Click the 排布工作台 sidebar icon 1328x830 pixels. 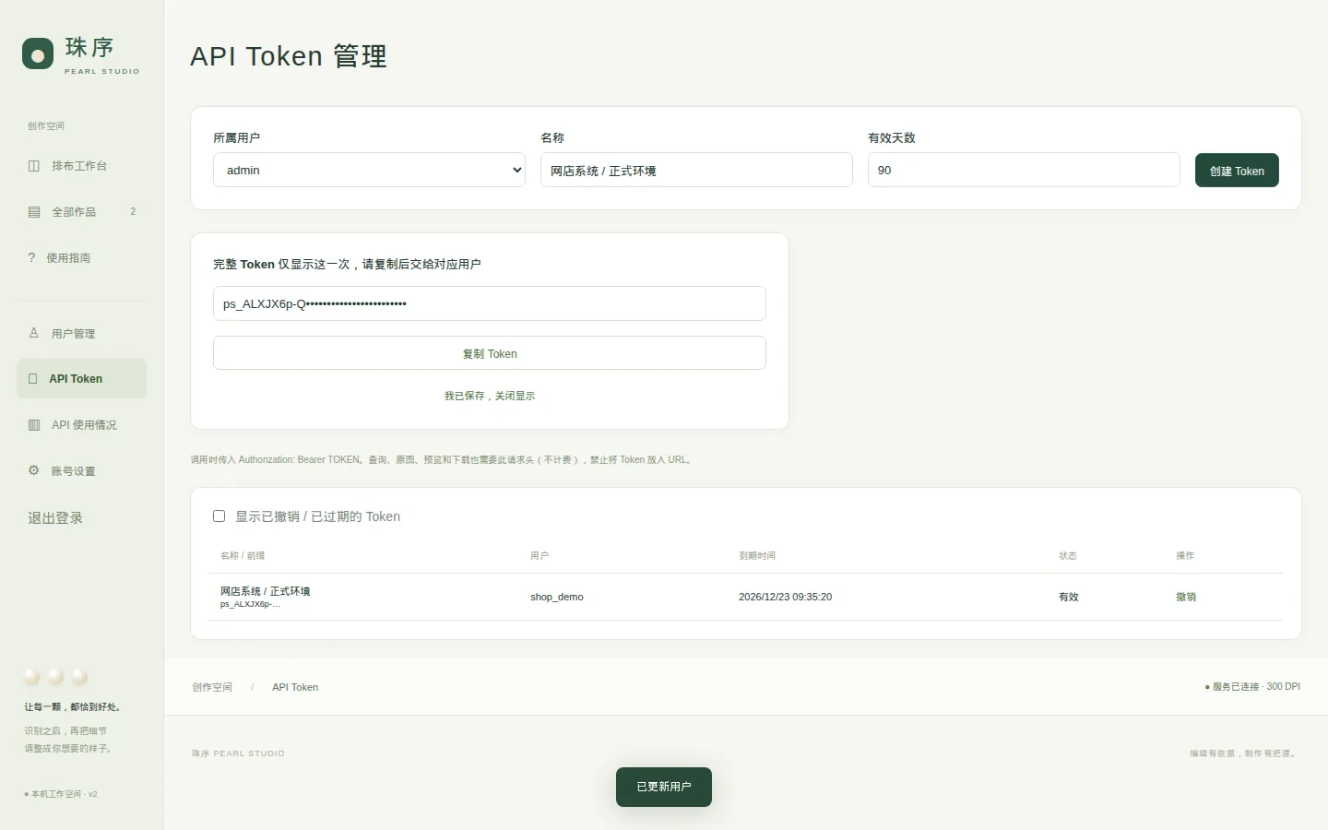(x=34, y=166)
